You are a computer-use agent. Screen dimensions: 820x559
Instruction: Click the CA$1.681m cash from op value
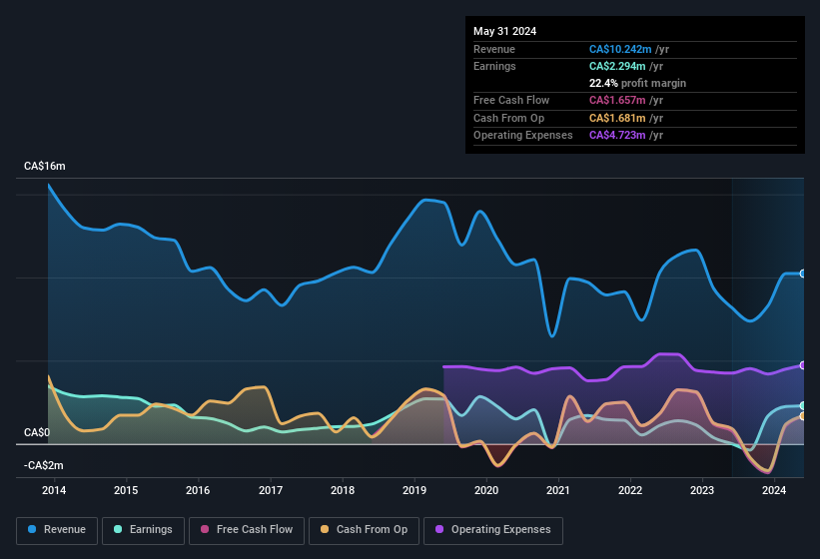pos(617,118)
